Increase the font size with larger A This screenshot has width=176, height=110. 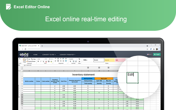click(50, 59)
